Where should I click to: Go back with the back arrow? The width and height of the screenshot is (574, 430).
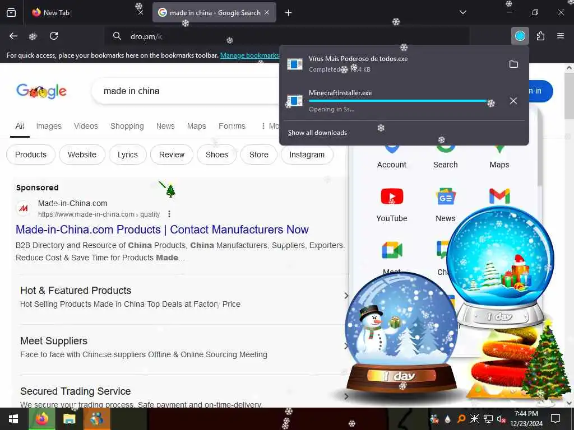pos(13,36)
